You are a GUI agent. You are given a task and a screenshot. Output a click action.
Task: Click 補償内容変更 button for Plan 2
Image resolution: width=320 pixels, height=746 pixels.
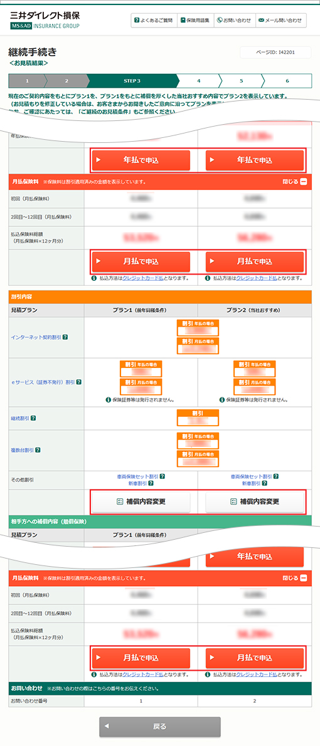click(255, 502)
